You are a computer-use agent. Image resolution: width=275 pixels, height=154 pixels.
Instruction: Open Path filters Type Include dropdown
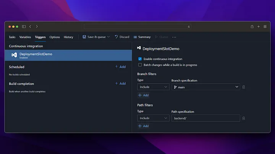(153, 118)
